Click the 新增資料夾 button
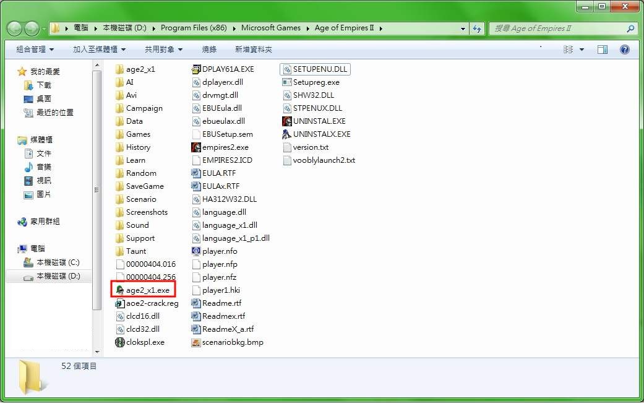This screenshot has height=403, width=644. [x=254, y=50]
